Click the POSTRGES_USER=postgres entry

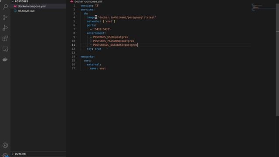pos(110,37)
